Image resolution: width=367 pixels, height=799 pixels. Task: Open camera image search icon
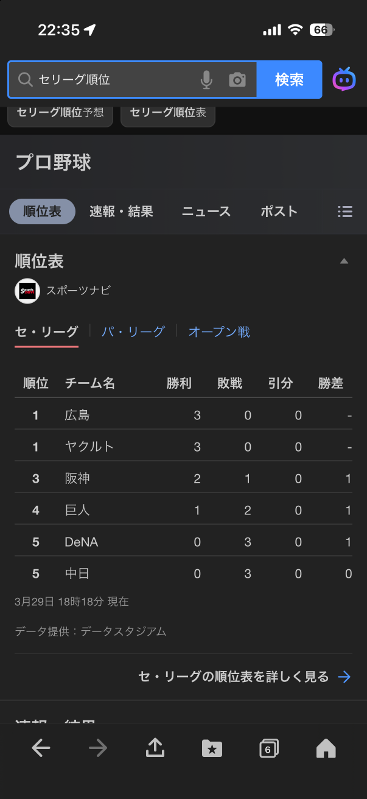(237, 80)
